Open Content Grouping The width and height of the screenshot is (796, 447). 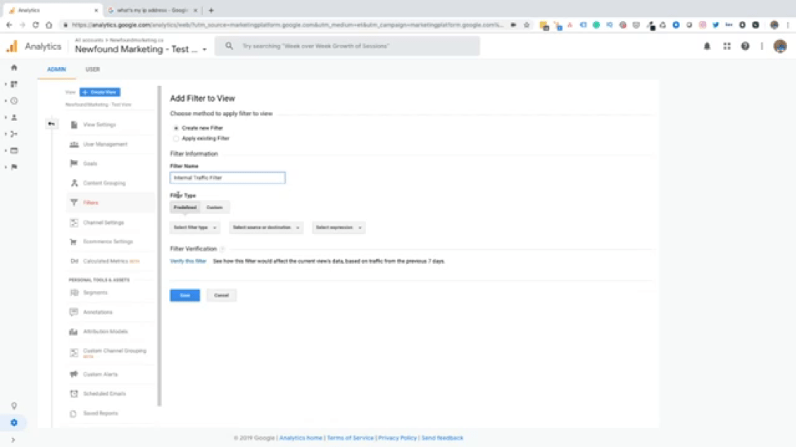[104, 183]
